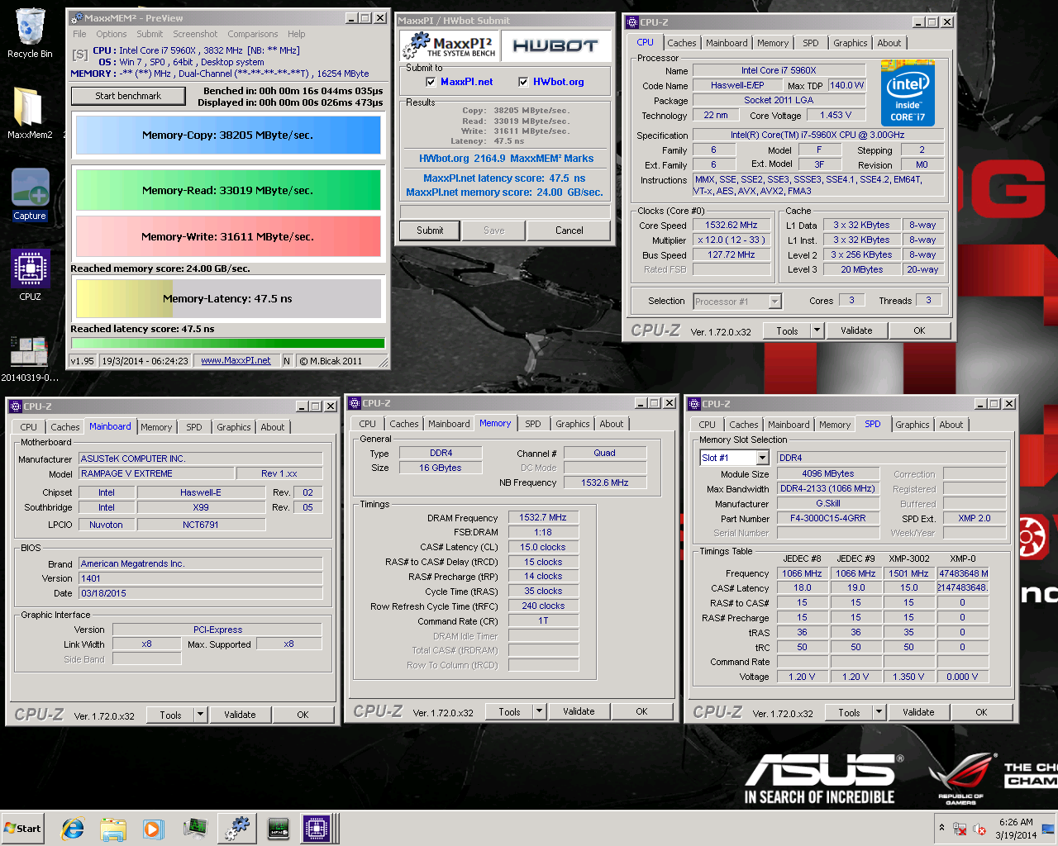Image resolution: width=1058 pixels, height=846 pixels.
Task: Click Tools button in Mainboard CPU-Z window
Action: click(171, 715)
